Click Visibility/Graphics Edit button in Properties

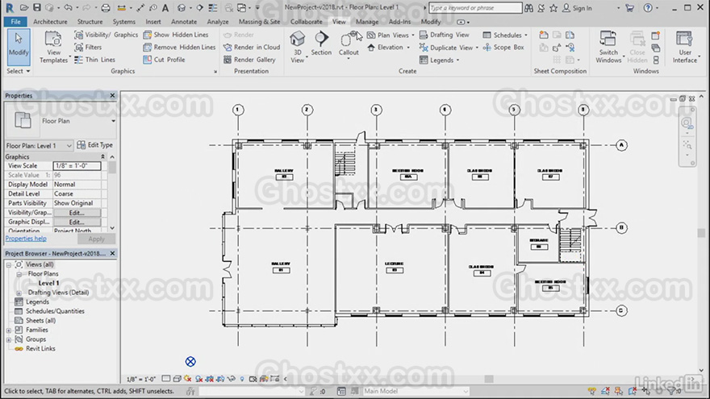(77, 213)
